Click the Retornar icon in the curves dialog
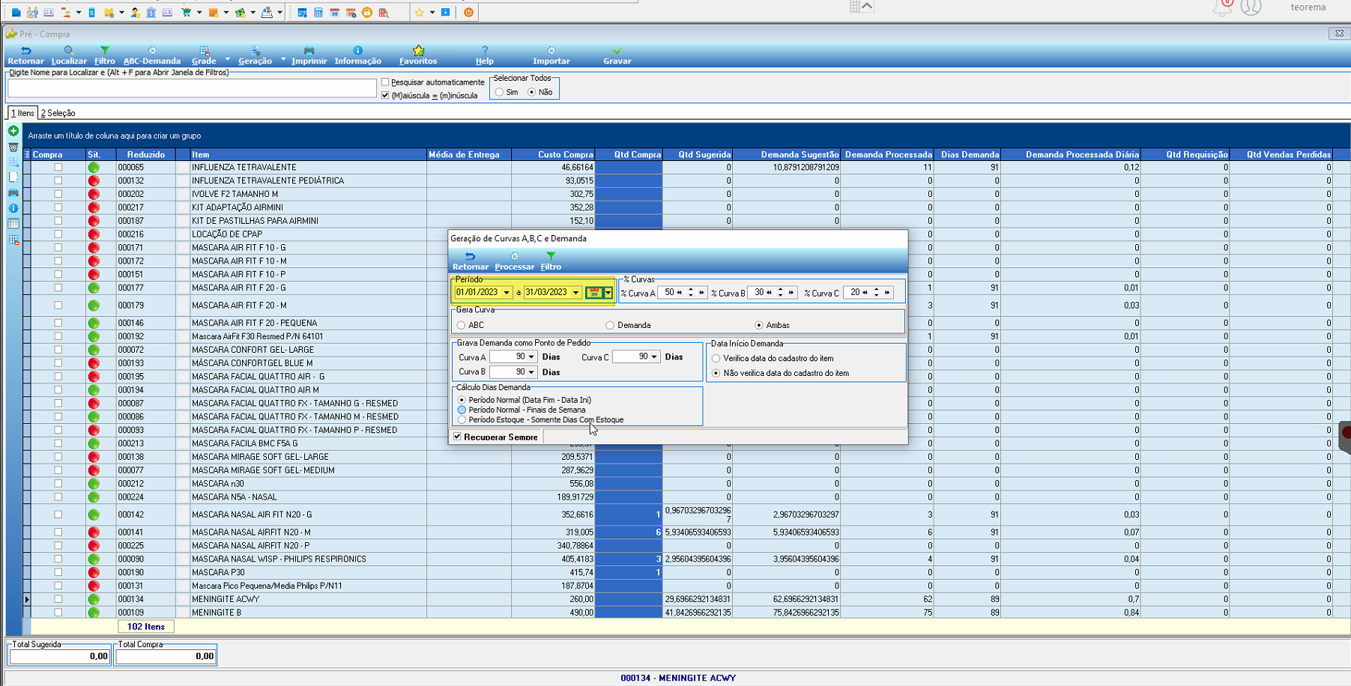 click(470, 256)
